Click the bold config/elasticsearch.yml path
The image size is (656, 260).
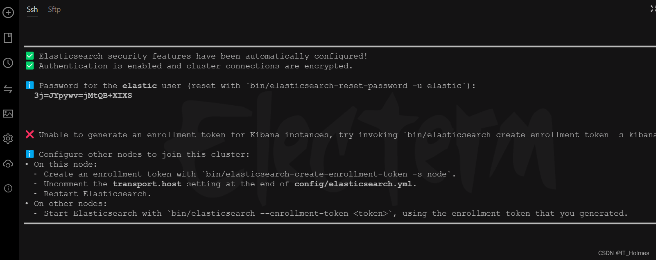pos(353,184)
